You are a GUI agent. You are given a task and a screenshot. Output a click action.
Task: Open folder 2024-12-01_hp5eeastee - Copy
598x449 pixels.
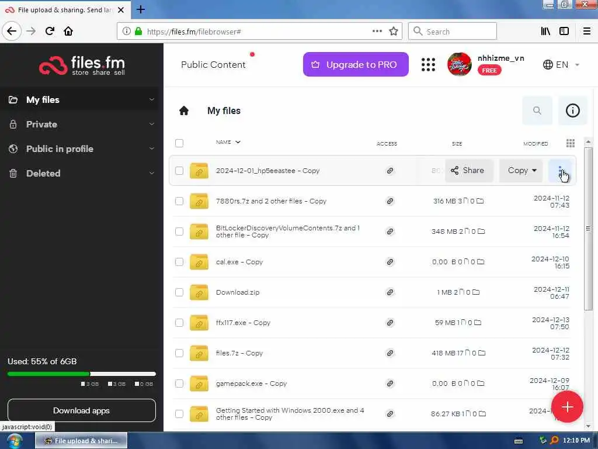pos(267,171)
